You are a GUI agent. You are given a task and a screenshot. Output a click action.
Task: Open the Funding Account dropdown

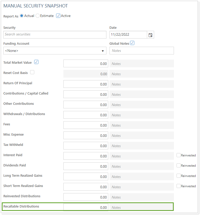[55, 51]
